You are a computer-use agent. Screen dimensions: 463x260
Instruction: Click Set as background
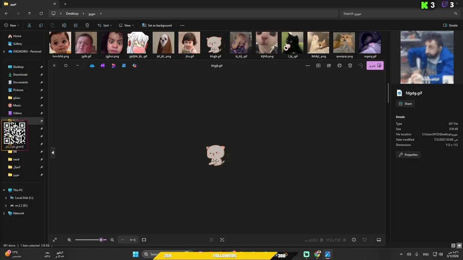(157, 25)
